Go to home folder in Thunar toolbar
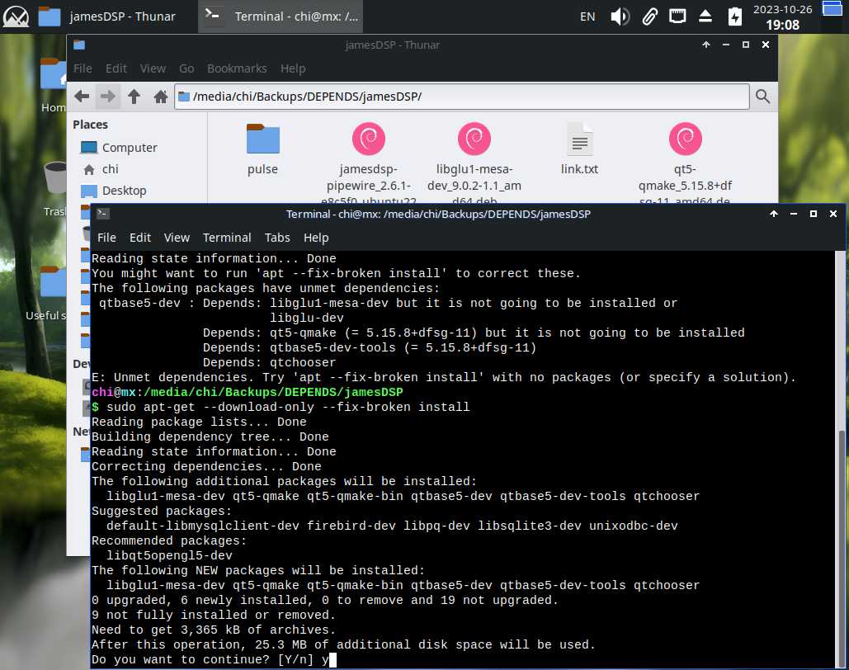Screen dimensions: 849x670 [160, 97]
